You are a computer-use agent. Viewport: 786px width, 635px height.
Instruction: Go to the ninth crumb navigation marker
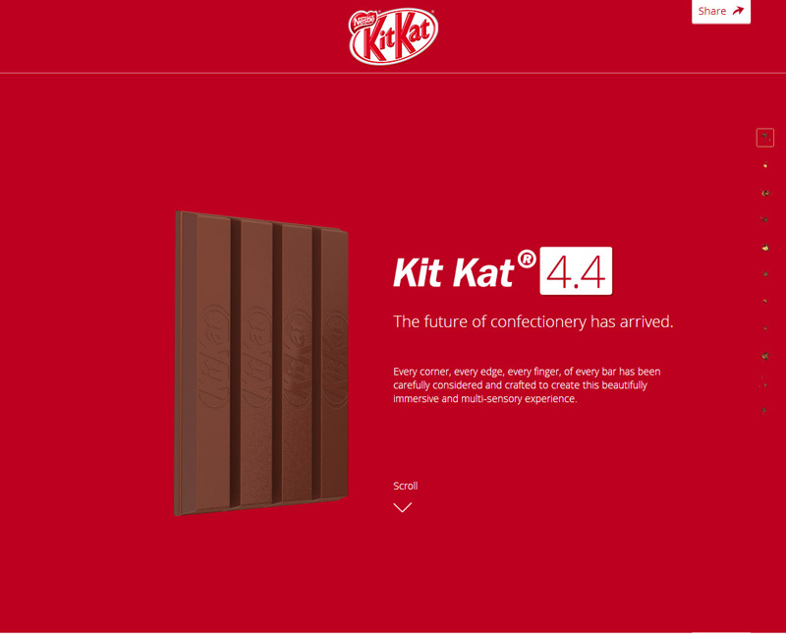[765, 356]
